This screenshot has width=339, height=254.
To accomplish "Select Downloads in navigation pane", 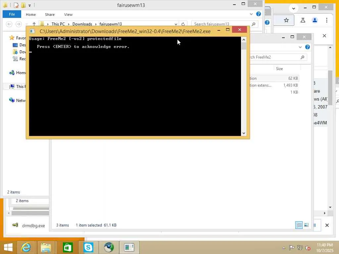I will 19,52.
